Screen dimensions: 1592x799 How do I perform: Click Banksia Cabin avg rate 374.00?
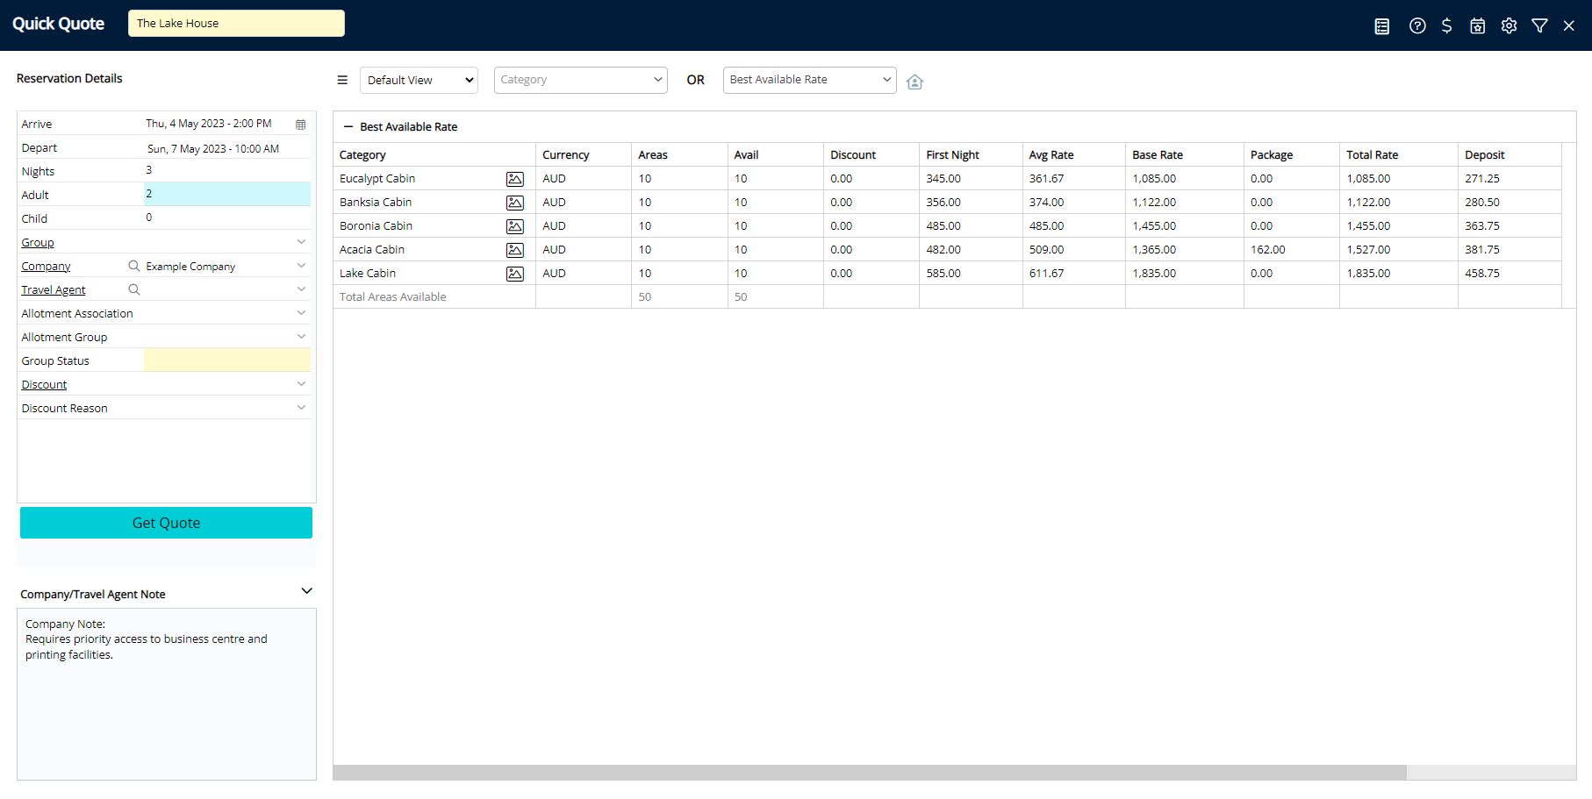point(1046,203)
